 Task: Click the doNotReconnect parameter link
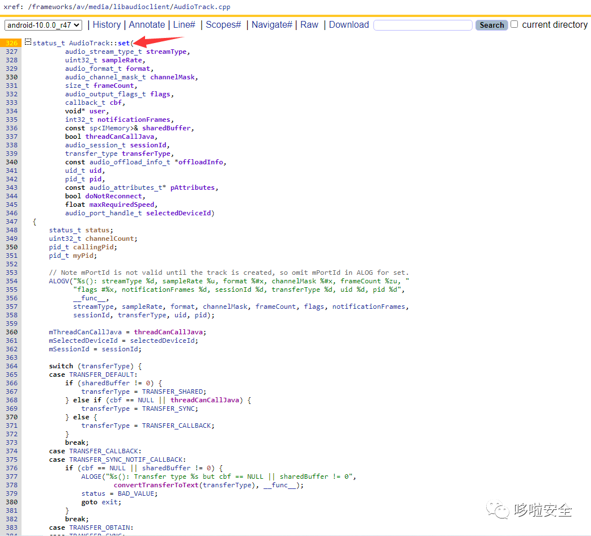coord(113,196)
